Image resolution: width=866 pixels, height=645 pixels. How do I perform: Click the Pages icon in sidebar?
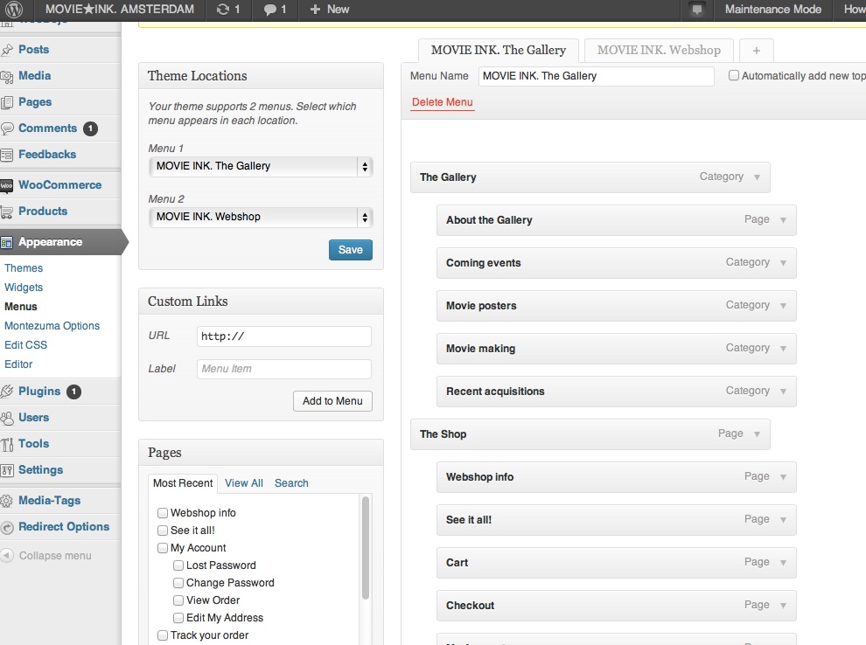(7, 102)
